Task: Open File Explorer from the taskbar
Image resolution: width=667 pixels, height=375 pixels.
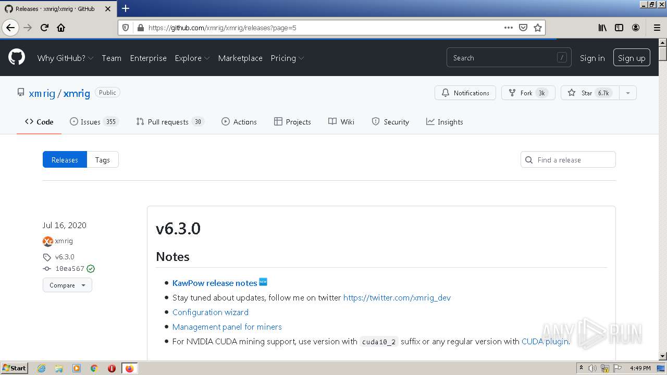Action: click(59, 368)
